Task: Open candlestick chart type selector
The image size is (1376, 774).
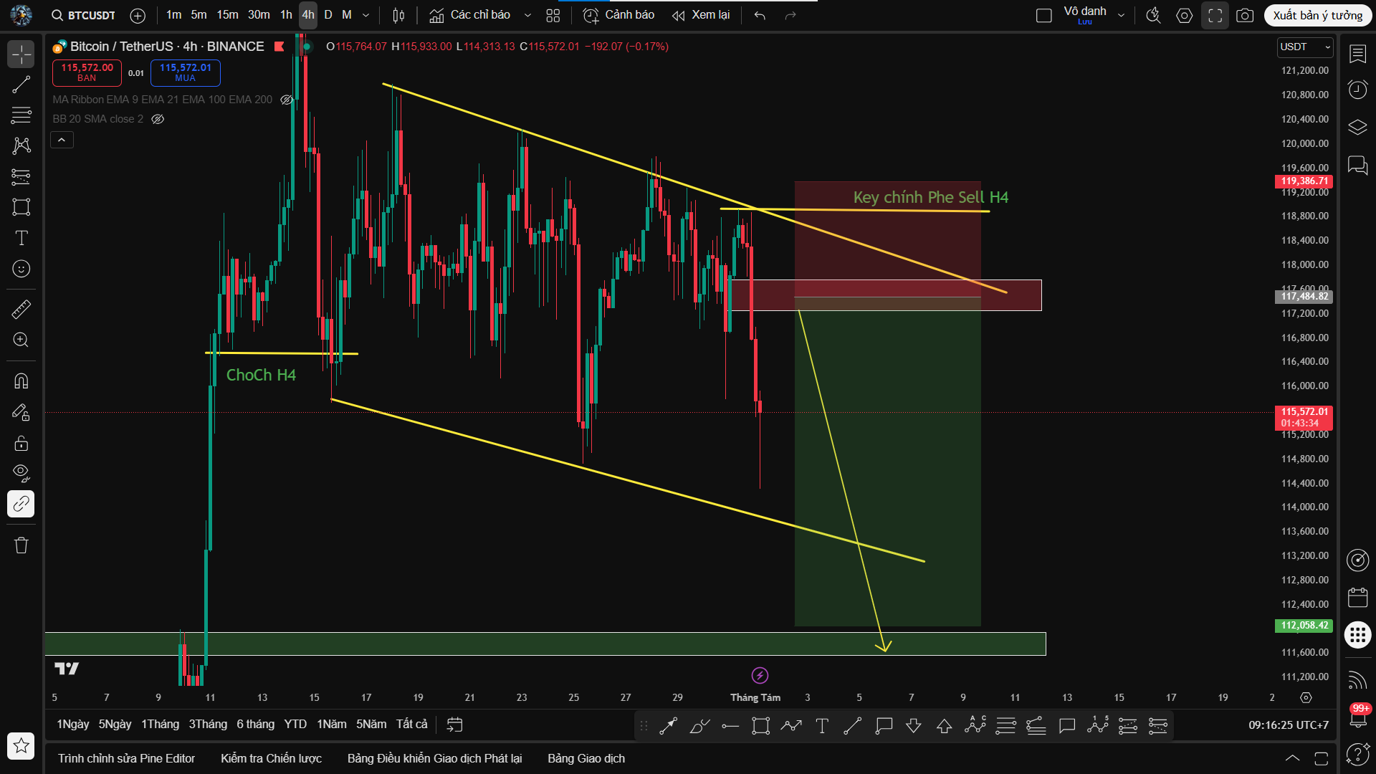Action: (x=399, y=15)
